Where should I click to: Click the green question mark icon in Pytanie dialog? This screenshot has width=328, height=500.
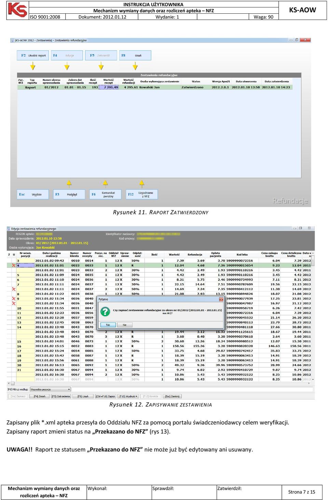tap(105, 311)
